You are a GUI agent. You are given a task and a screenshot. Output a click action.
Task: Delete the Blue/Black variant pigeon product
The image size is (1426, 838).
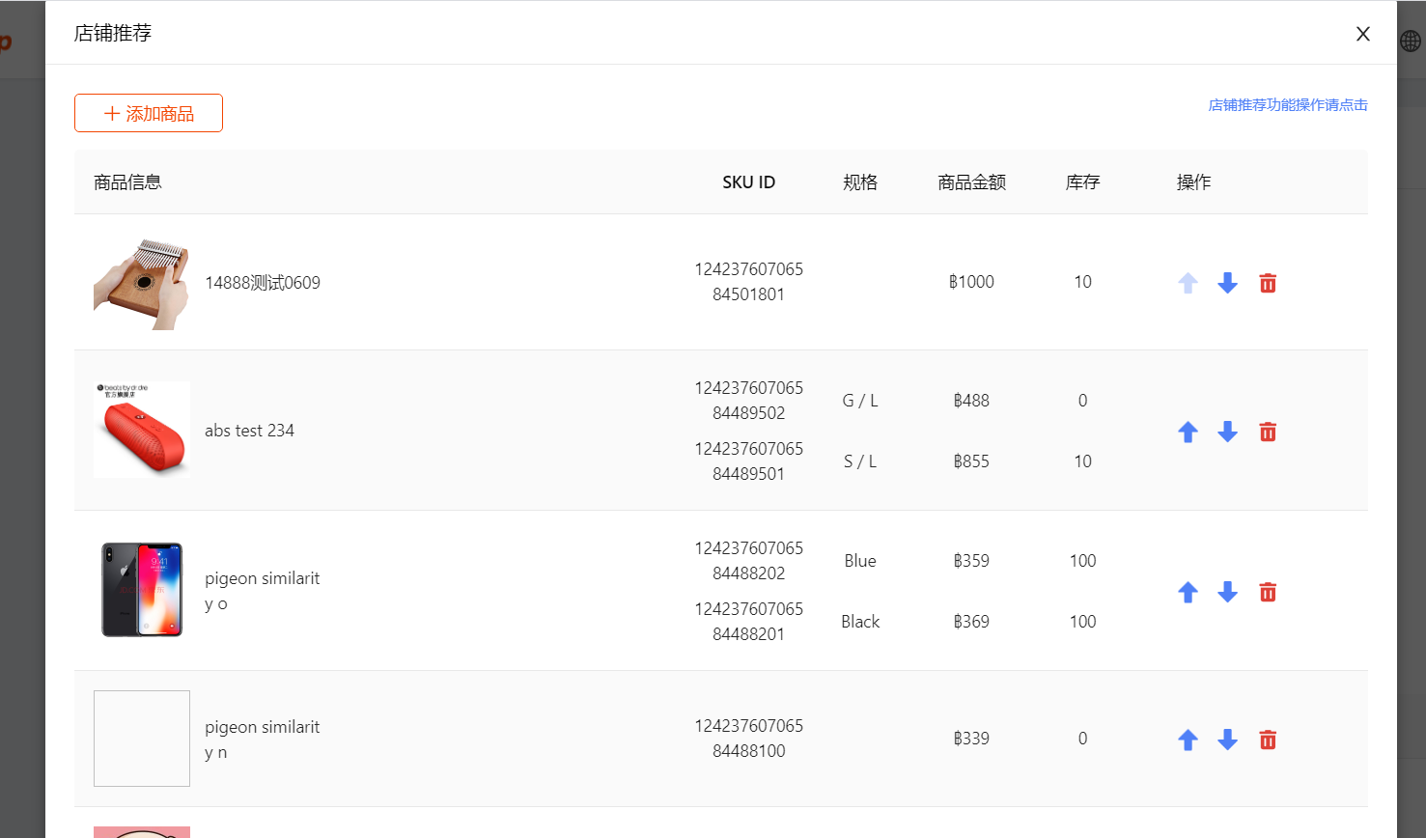[x=1268, y=592]
